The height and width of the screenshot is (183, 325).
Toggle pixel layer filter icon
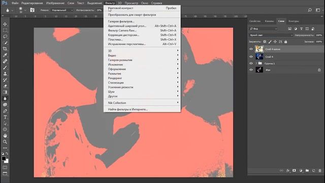[290, 28]
